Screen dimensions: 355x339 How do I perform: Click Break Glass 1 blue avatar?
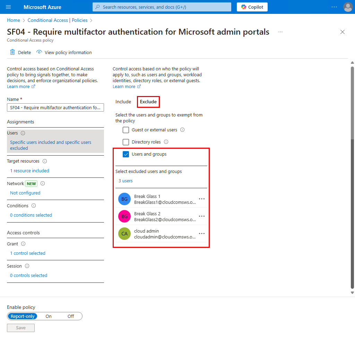click(124, 199)
